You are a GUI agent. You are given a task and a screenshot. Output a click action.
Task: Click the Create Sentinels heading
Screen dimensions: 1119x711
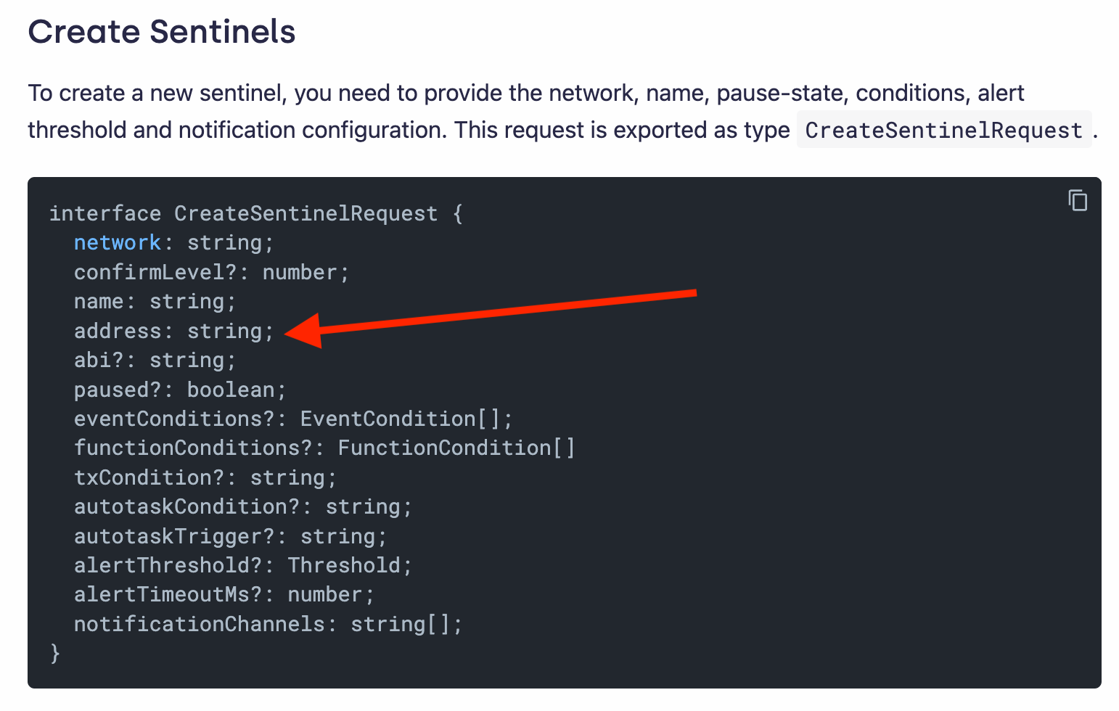tap(161, 32)
